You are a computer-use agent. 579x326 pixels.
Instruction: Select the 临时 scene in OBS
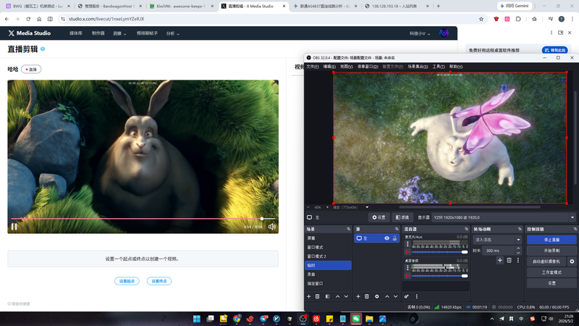tap(328, 265)
